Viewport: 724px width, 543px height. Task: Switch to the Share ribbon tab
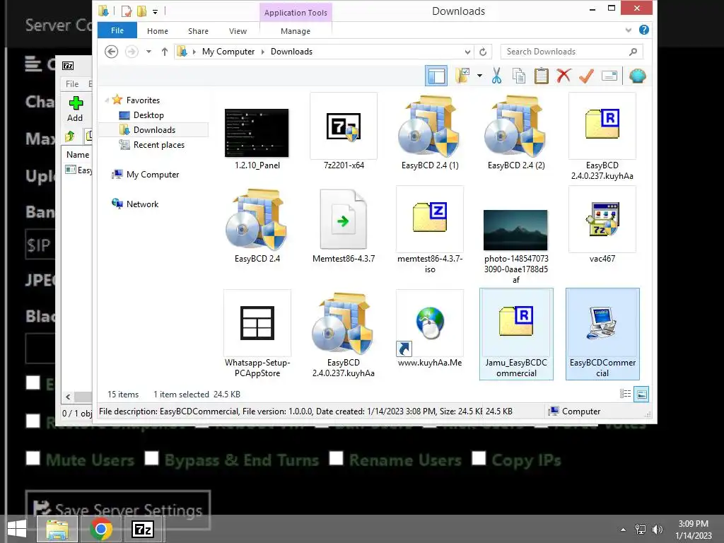point(198,31)
